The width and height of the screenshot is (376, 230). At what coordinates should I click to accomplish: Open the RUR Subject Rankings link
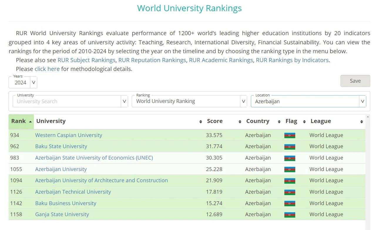[86, 60]
